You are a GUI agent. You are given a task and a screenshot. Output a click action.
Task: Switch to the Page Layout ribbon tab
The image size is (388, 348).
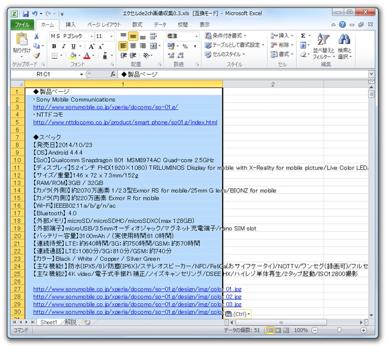[x=104, y=25]
